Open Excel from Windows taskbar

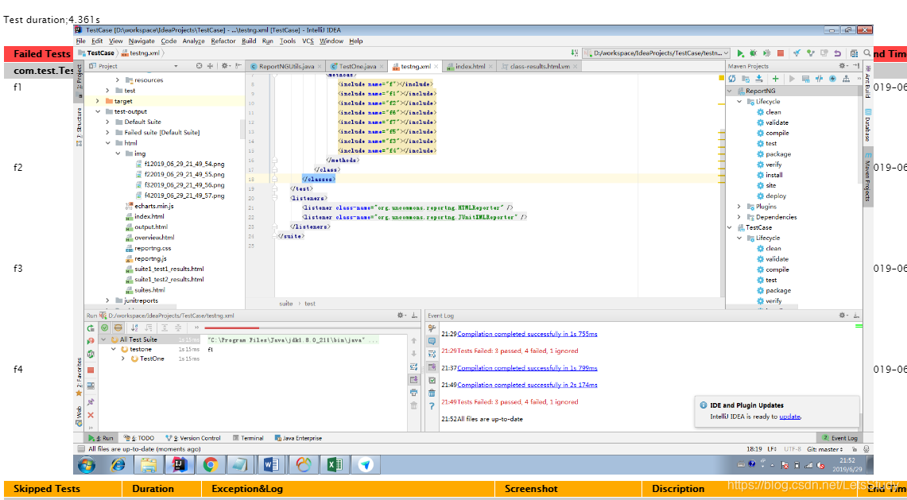pyautogui.click(x=335, y=464)
